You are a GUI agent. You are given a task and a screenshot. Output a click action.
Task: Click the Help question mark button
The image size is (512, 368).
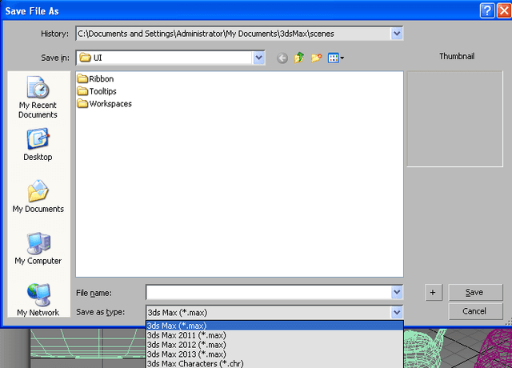(x=487, y=10)
